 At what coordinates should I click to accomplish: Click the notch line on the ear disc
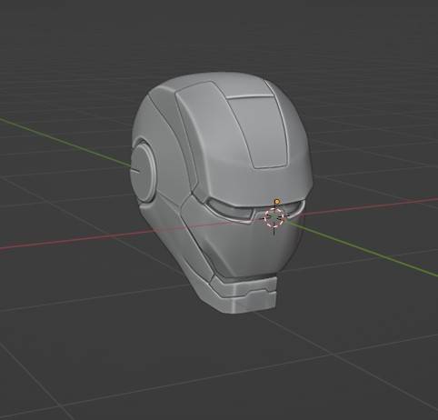[x=135, y=170]
